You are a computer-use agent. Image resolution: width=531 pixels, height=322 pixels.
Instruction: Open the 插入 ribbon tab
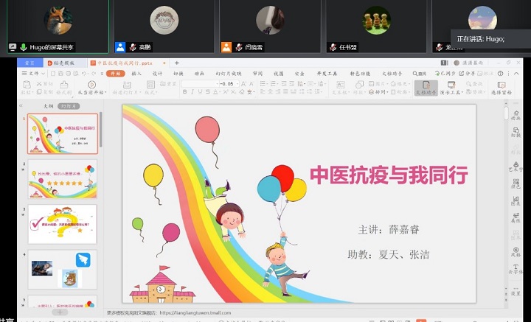click(136, 74)
